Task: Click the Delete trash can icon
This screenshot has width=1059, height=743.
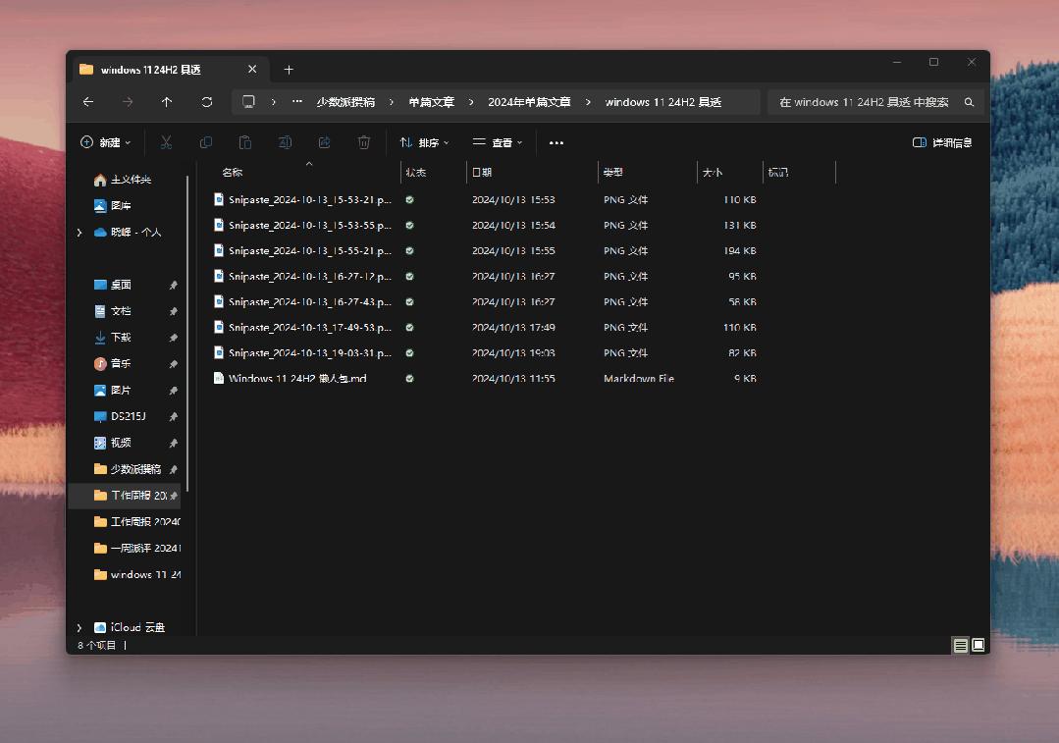Action: click(364, 142)
